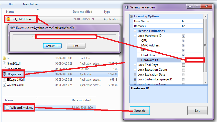
Task: Enable the Lock Trial Days checkbox
Action: pos(183,65)
